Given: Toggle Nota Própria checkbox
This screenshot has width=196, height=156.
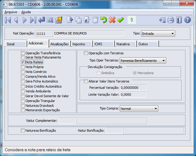Looking at the screenshot, I should [x=23, y=67].
